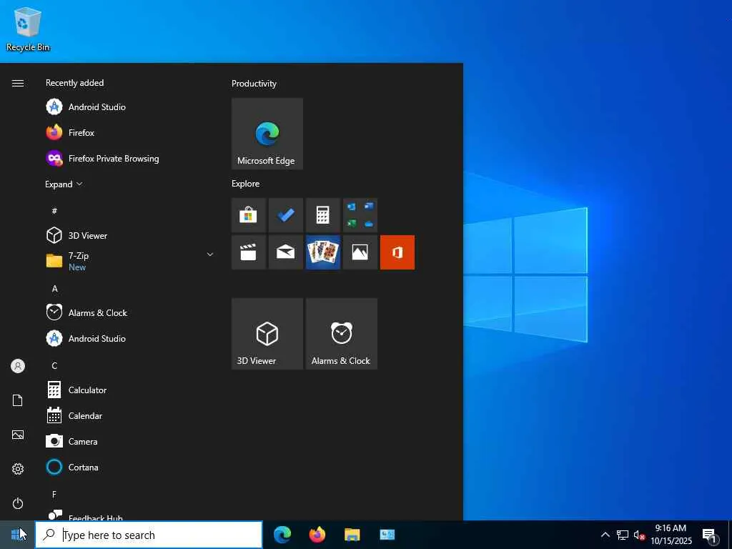Click the Explore group heading
The height and width of the screenshot is (549, 732).
click(246, 184)
